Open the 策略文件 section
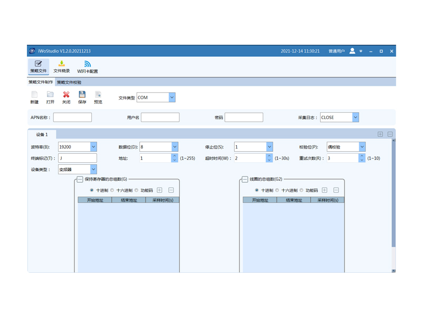Screen dimensions: 422x316 pyautogui.click(x=38, y=67)
